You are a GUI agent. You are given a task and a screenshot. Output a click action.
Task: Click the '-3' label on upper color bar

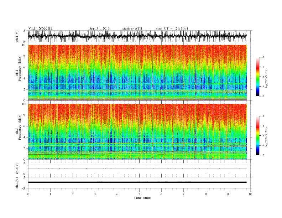coord(263,57)
